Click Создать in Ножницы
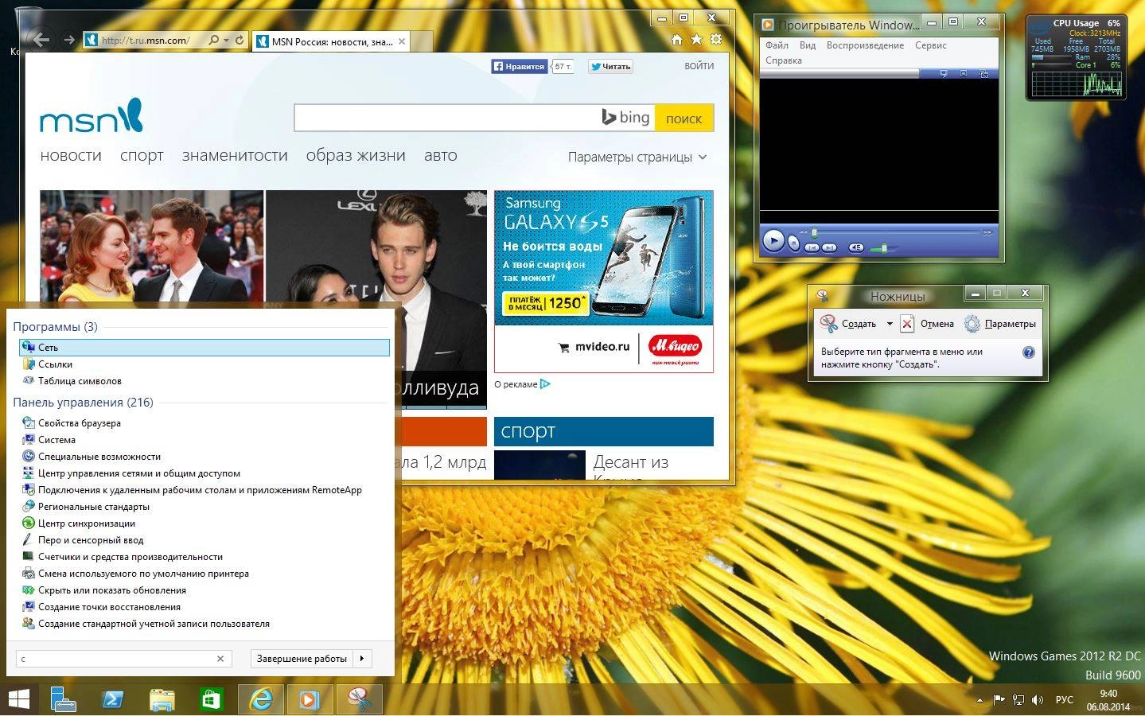Image resolution: width=1145 pixels, height=716 pixels. click(x=849, y=324)
